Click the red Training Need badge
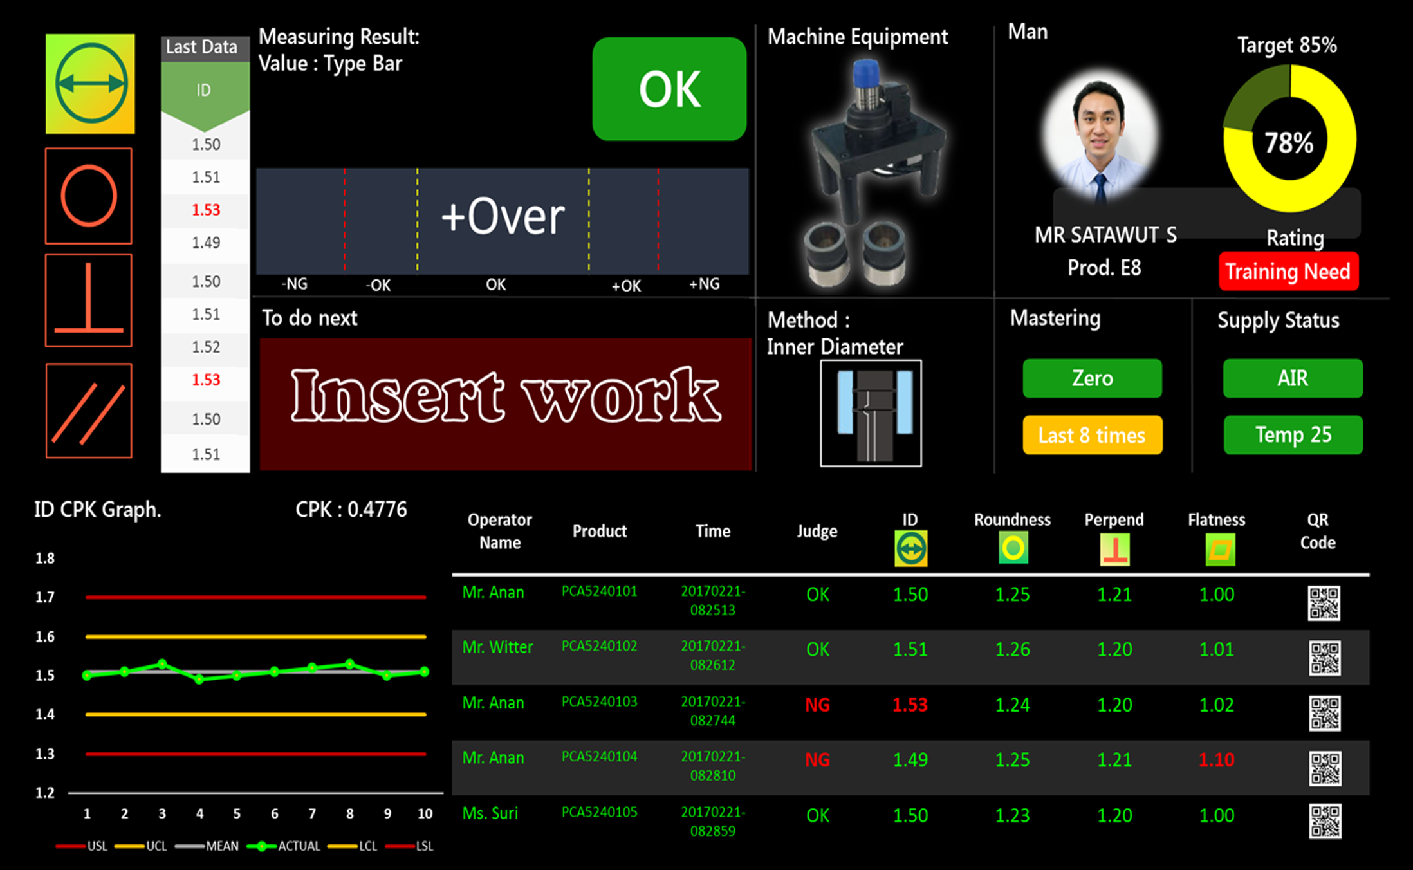This screenshot has height=870, width=1413. tap(1288, 271)
